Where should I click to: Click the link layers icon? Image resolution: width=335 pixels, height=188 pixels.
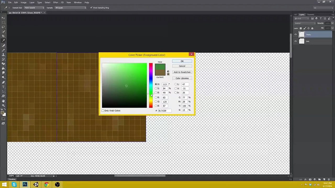[x=301, y=180]
